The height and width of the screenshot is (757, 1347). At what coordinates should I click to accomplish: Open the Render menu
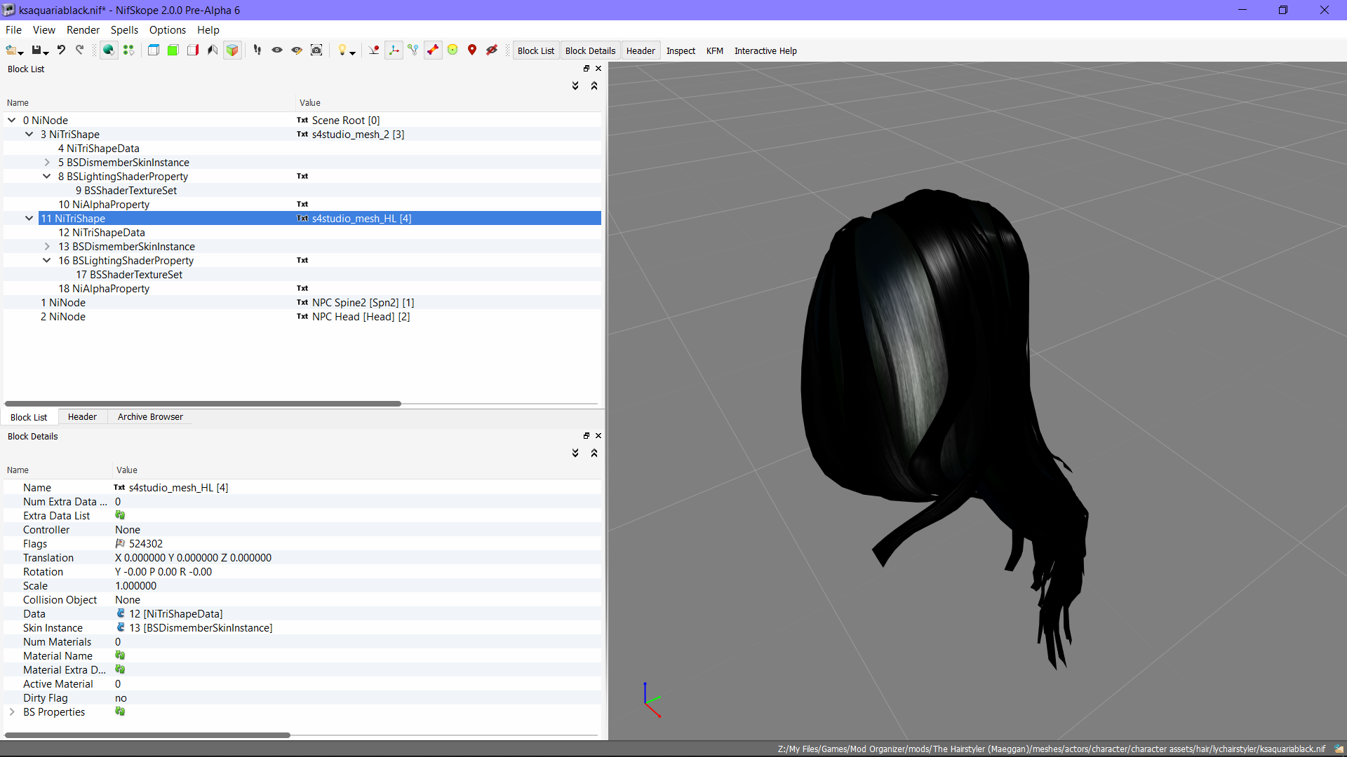(83, 29)
